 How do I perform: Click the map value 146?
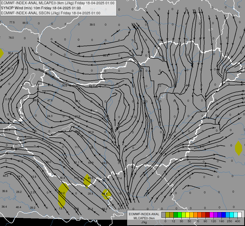105,148
